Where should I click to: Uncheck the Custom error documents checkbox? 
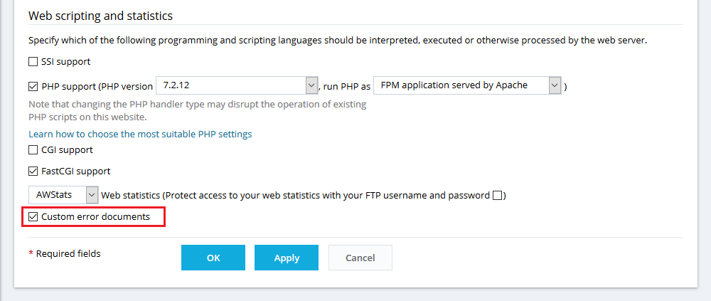pos(33,216)
